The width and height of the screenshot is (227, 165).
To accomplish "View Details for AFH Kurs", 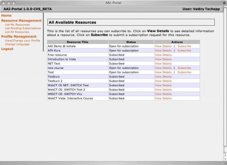I will (x=163, y=50).
